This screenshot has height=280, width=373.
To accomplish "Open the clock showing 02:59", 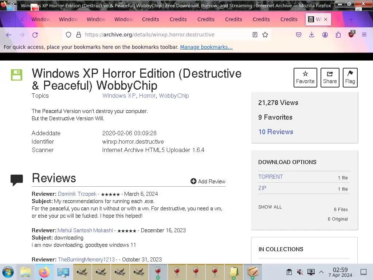I will pos(340,272).
